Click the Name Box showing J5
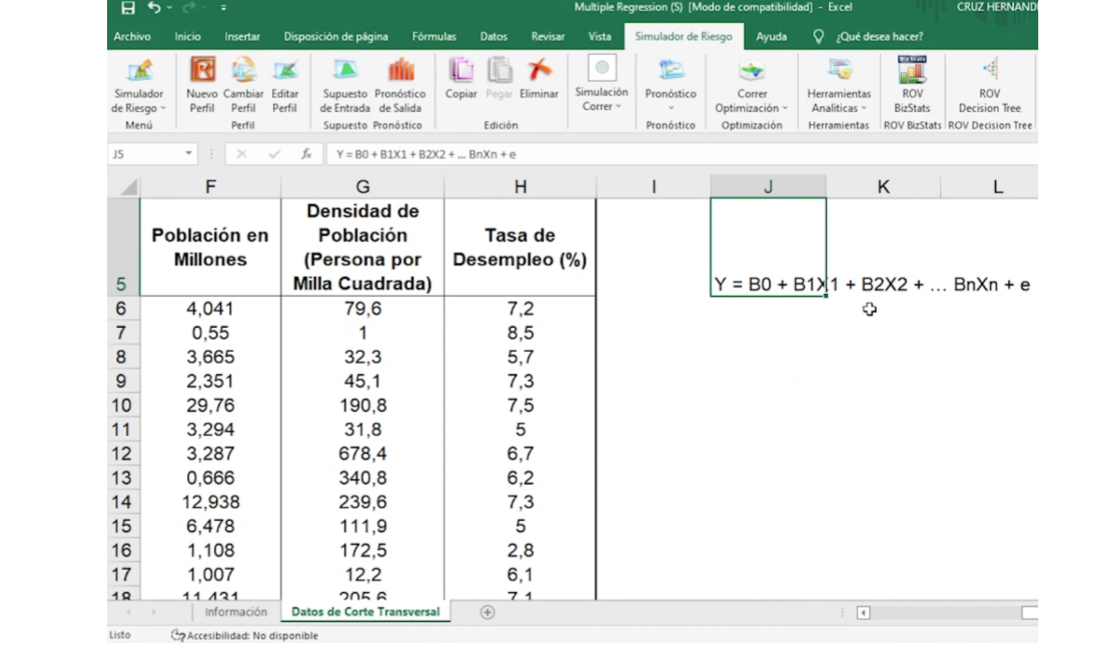1100x646 pixels. tap(145, 154)
